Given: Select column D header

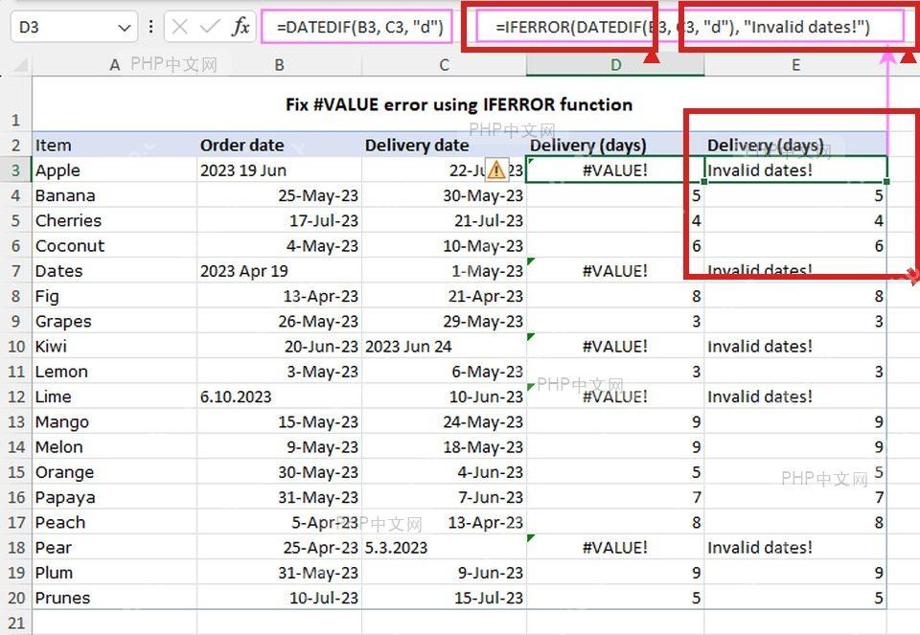Looking at the screenshot, I should 615,64.
